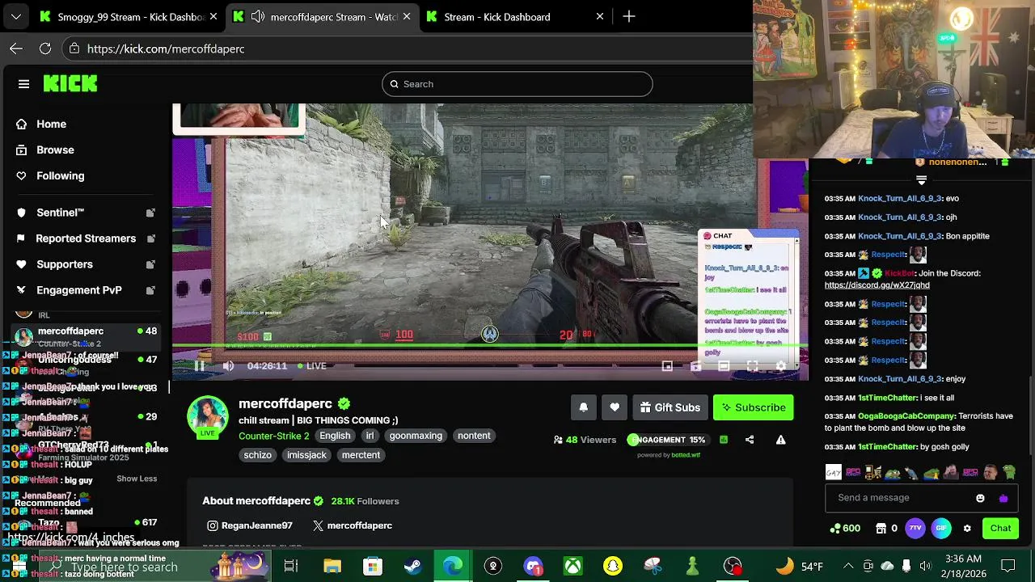Open Browse in sidebar
The width and height of the screenshot is (1035, 582).
click(x=55, y=150)
